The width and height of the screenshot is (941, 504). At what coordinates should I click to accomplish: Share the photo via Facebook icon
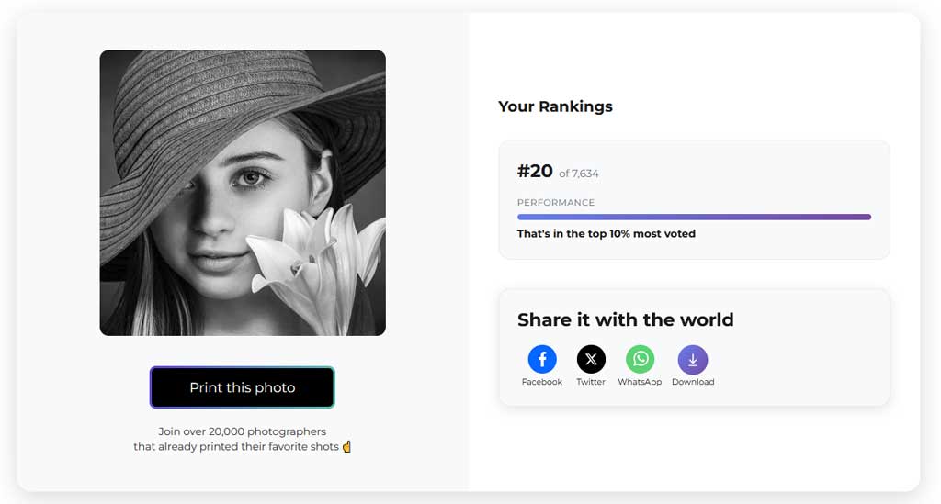click(542, 359)
